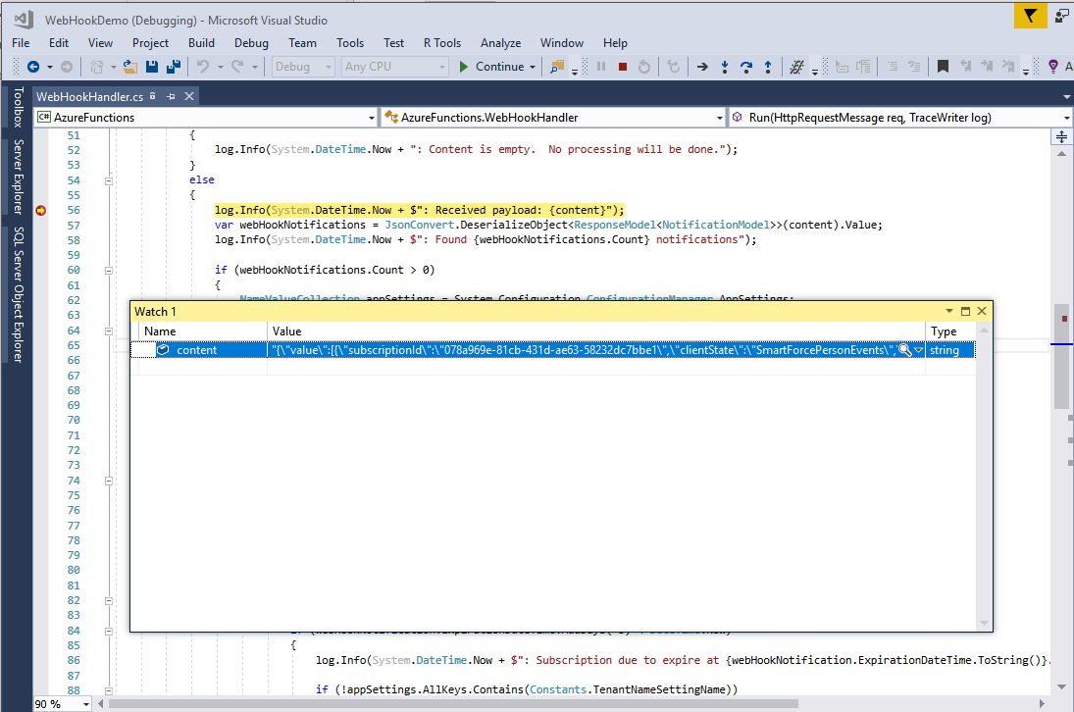Click the Step Over icon
This screenshot has height=712, width=1074.
[x=746, y=67]
